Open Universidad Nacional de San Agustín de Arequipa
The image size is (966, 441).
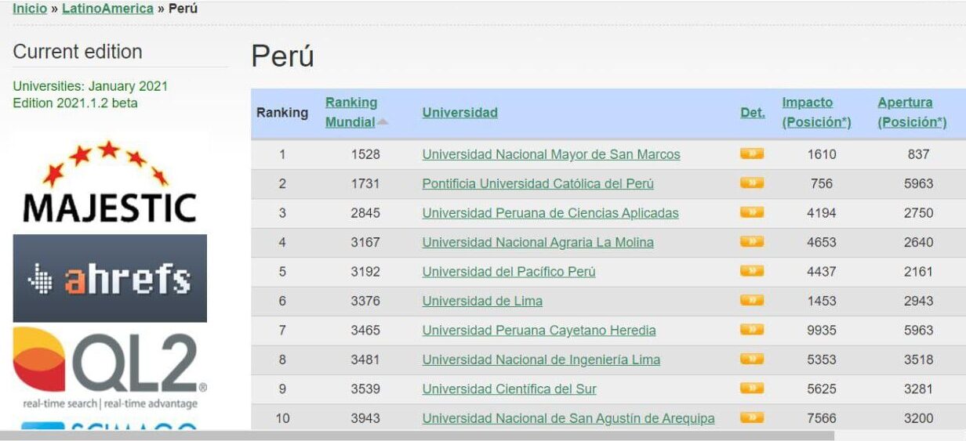coord(568,418)
